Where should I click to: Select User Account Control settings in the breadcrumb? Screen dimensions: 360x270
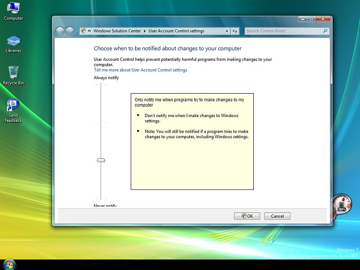(177, 31)
